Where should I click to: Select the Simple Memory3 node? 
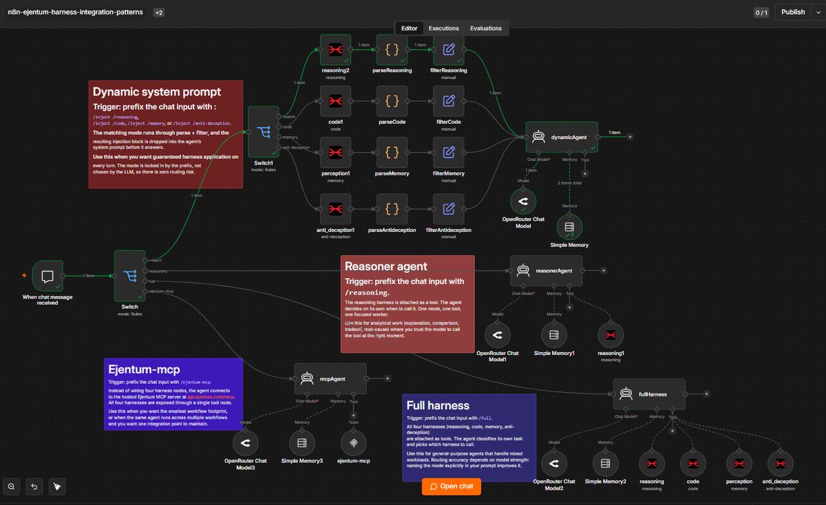pyautogui.click(x=301, y=443)
